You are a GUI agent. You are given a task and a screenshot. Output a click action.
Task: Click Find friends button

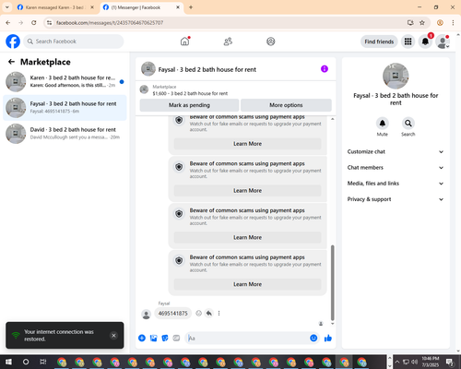click(x=379, y=42)
